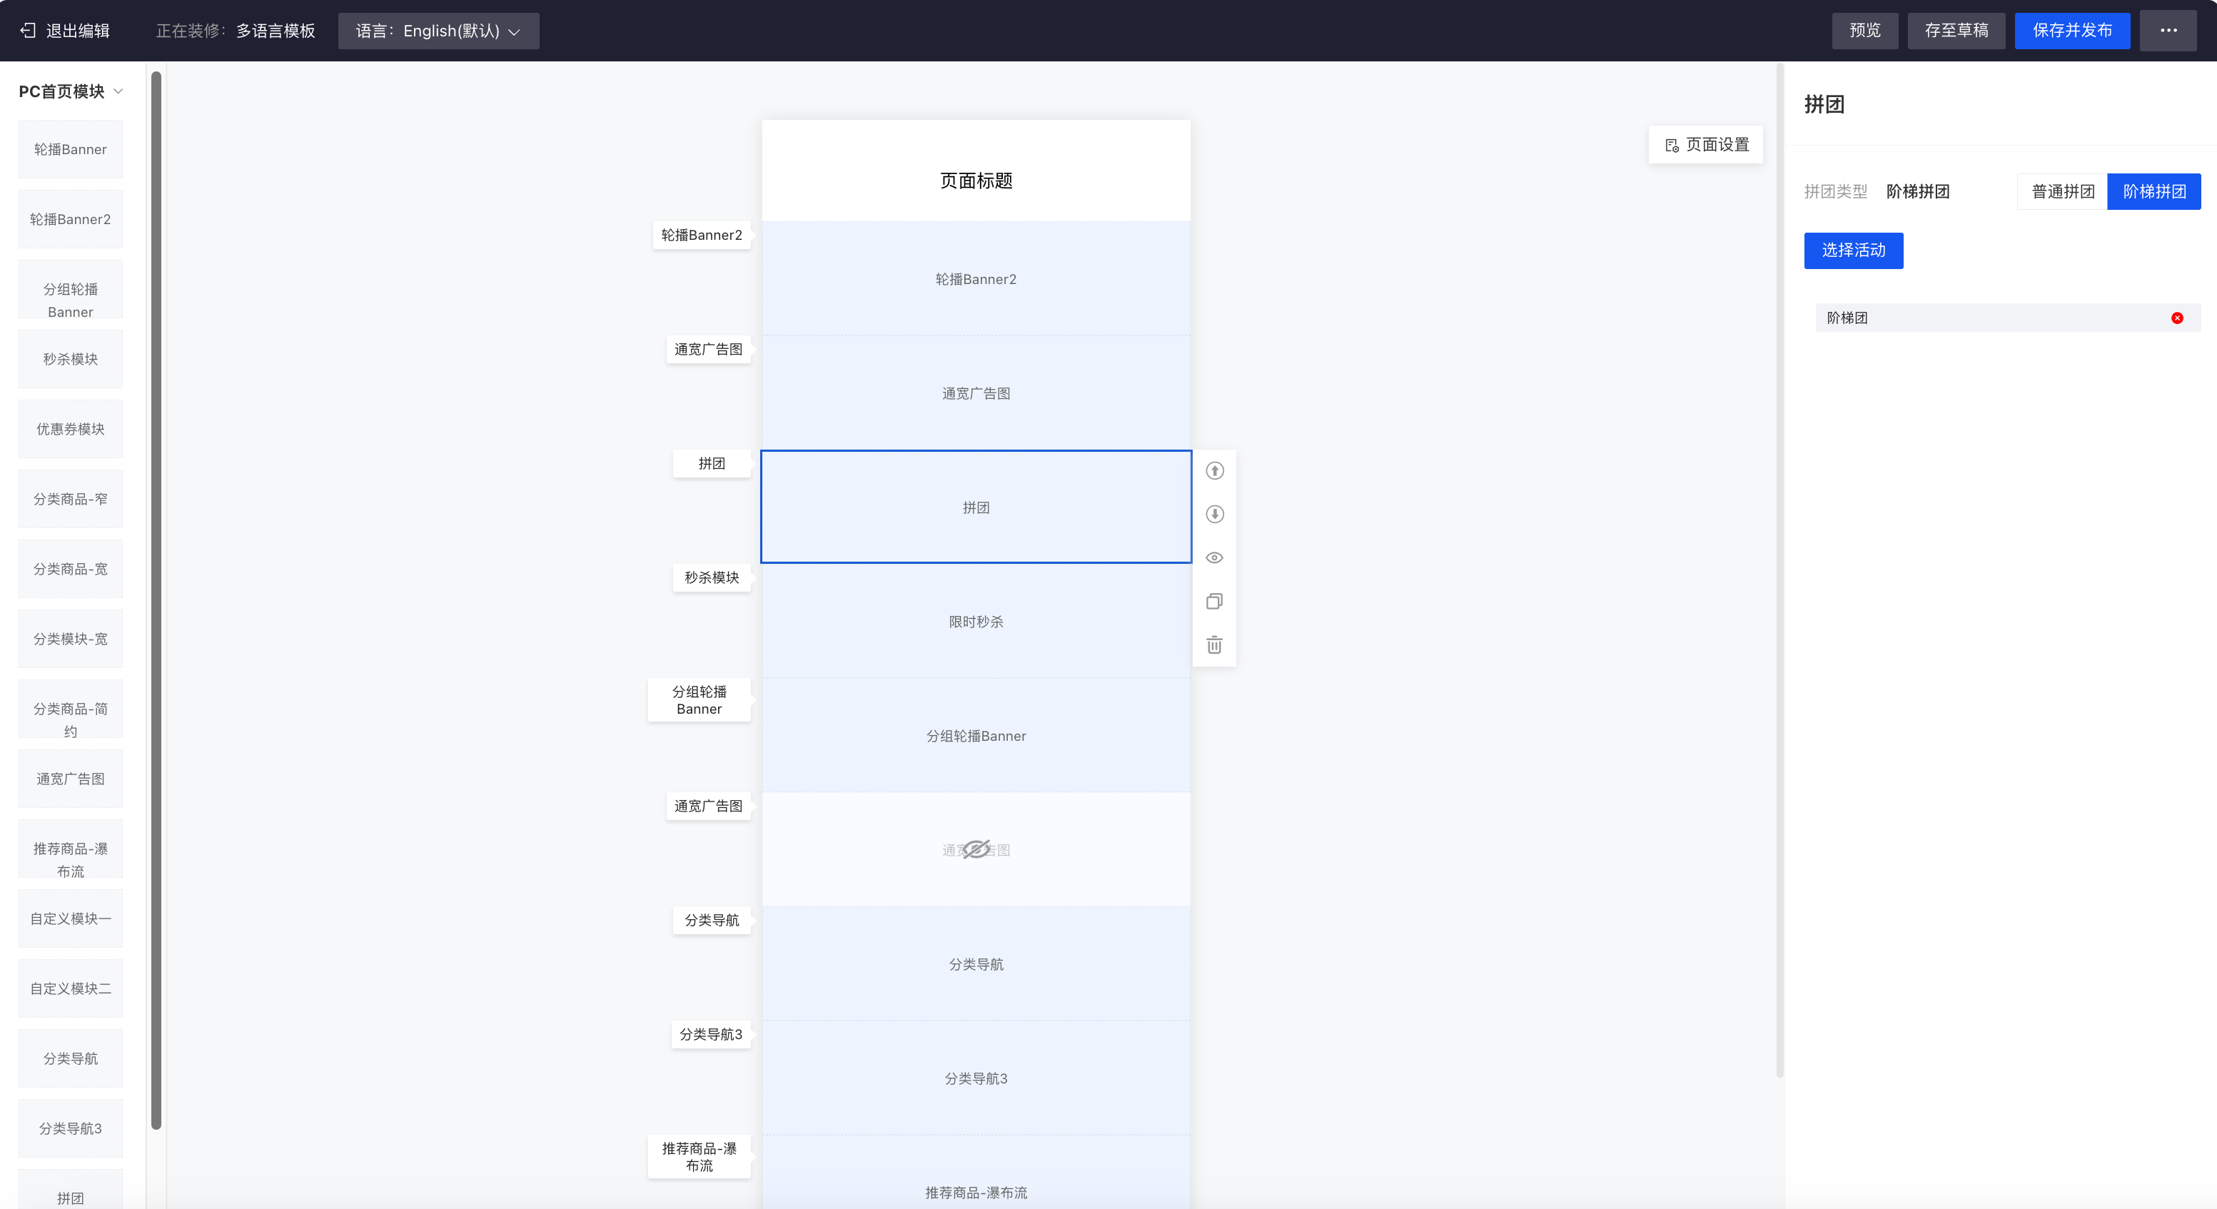Click the 选择活动 button
This screenshot has width=2217, height=1209.
point(1853,251)
